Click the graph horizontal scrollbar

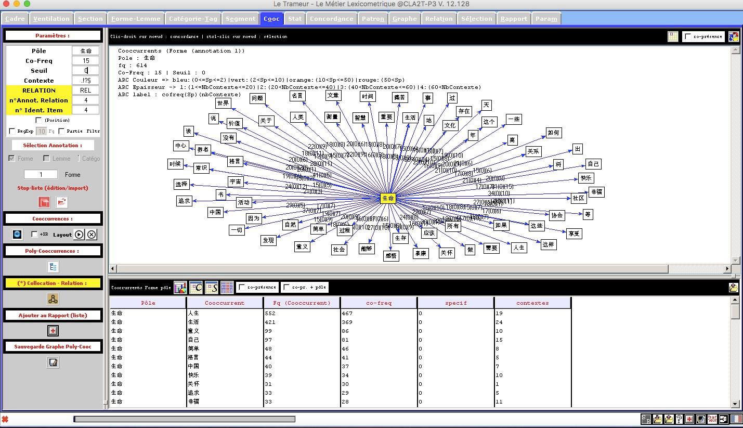[393, 269]
